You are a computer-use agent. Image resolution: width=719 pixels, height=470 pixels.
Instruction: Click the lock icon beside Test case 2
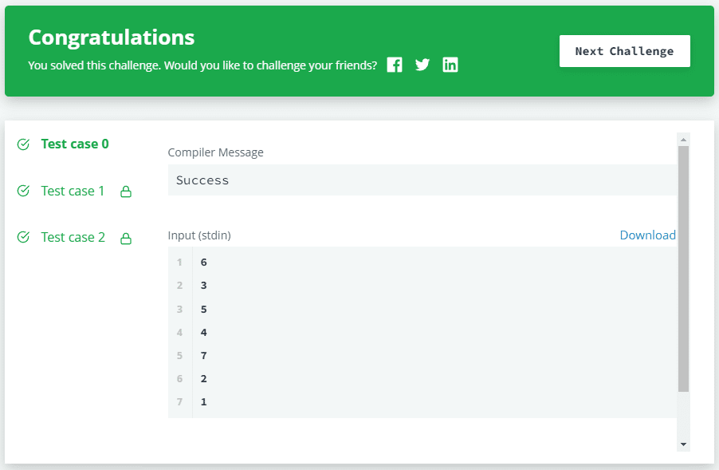tap(125, 238)
